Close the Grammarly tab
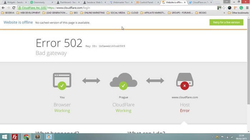 click(52, 2)
